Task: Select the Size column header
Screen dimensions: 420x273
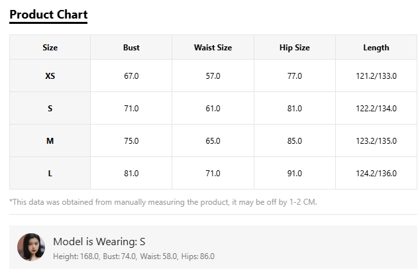Action: pos(50,48)
